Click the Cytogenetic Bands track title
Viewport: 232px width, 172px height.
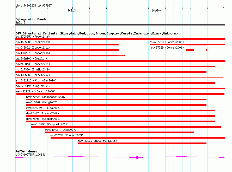(x=31, y=19)
